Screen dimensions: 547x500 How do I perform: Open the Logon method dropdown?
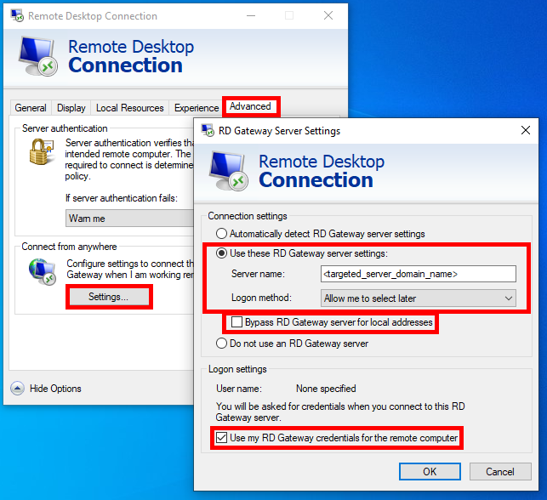click(x=419, y=298)
